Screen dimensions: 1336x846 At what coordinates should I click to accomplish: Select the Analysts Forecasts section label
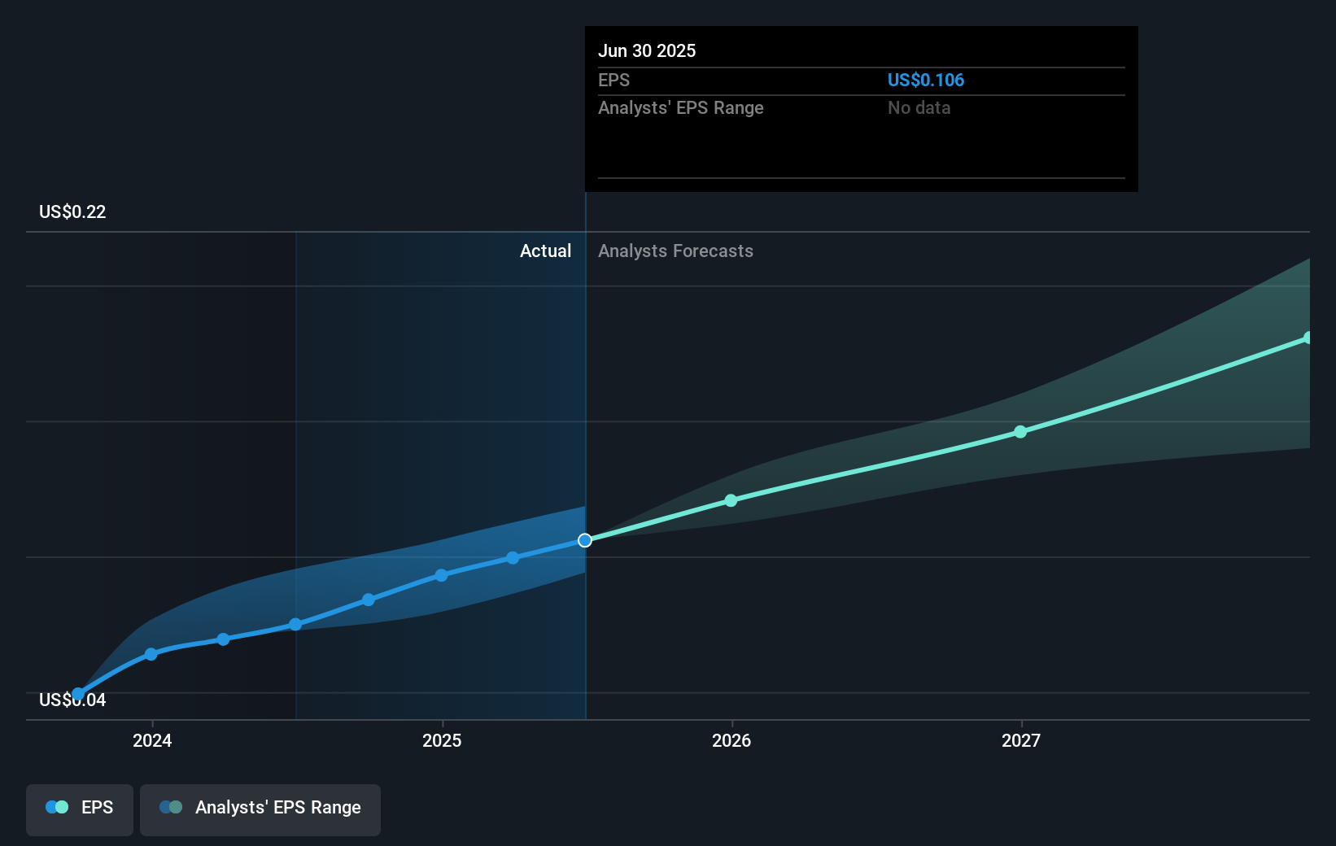675,251
